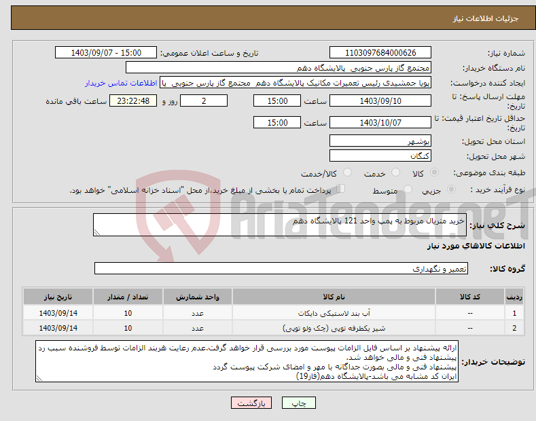Select the متوسط purchase type radio
The width and height of the screenshot is (536, 421).
408,189
